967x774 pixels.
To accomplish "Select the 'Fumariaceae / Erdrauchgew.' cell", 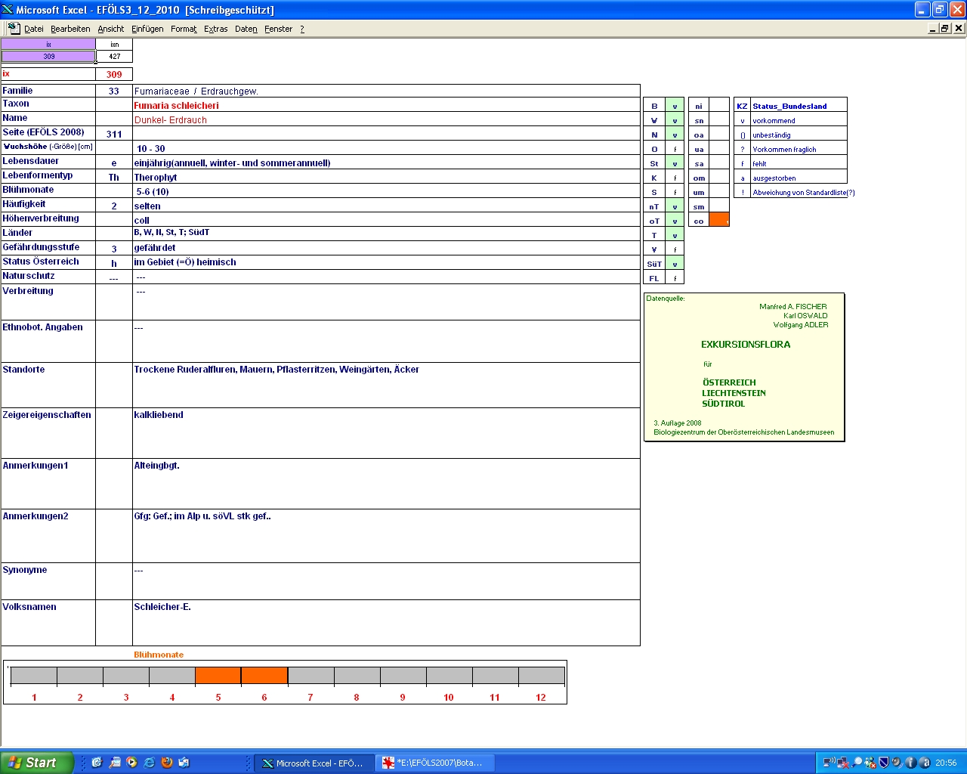I will (x=386, y=91).
